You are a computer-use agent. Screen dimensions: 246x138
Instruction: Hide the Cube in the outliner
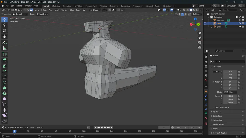click(x=239, y=23)
